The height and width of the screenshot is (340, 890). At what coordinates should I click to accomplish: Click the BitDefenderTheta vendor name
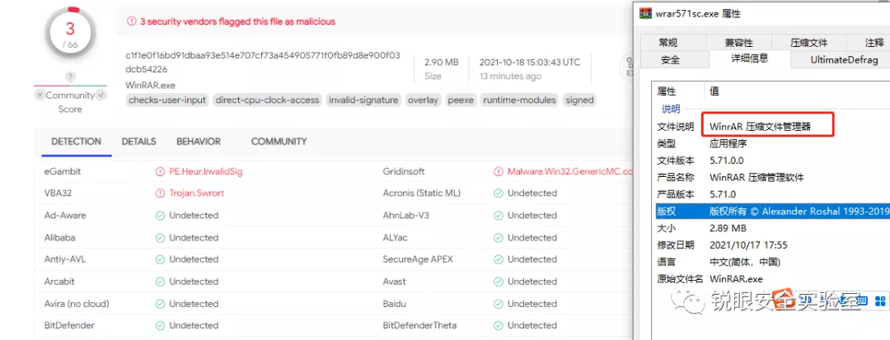(x=419, y=326)
